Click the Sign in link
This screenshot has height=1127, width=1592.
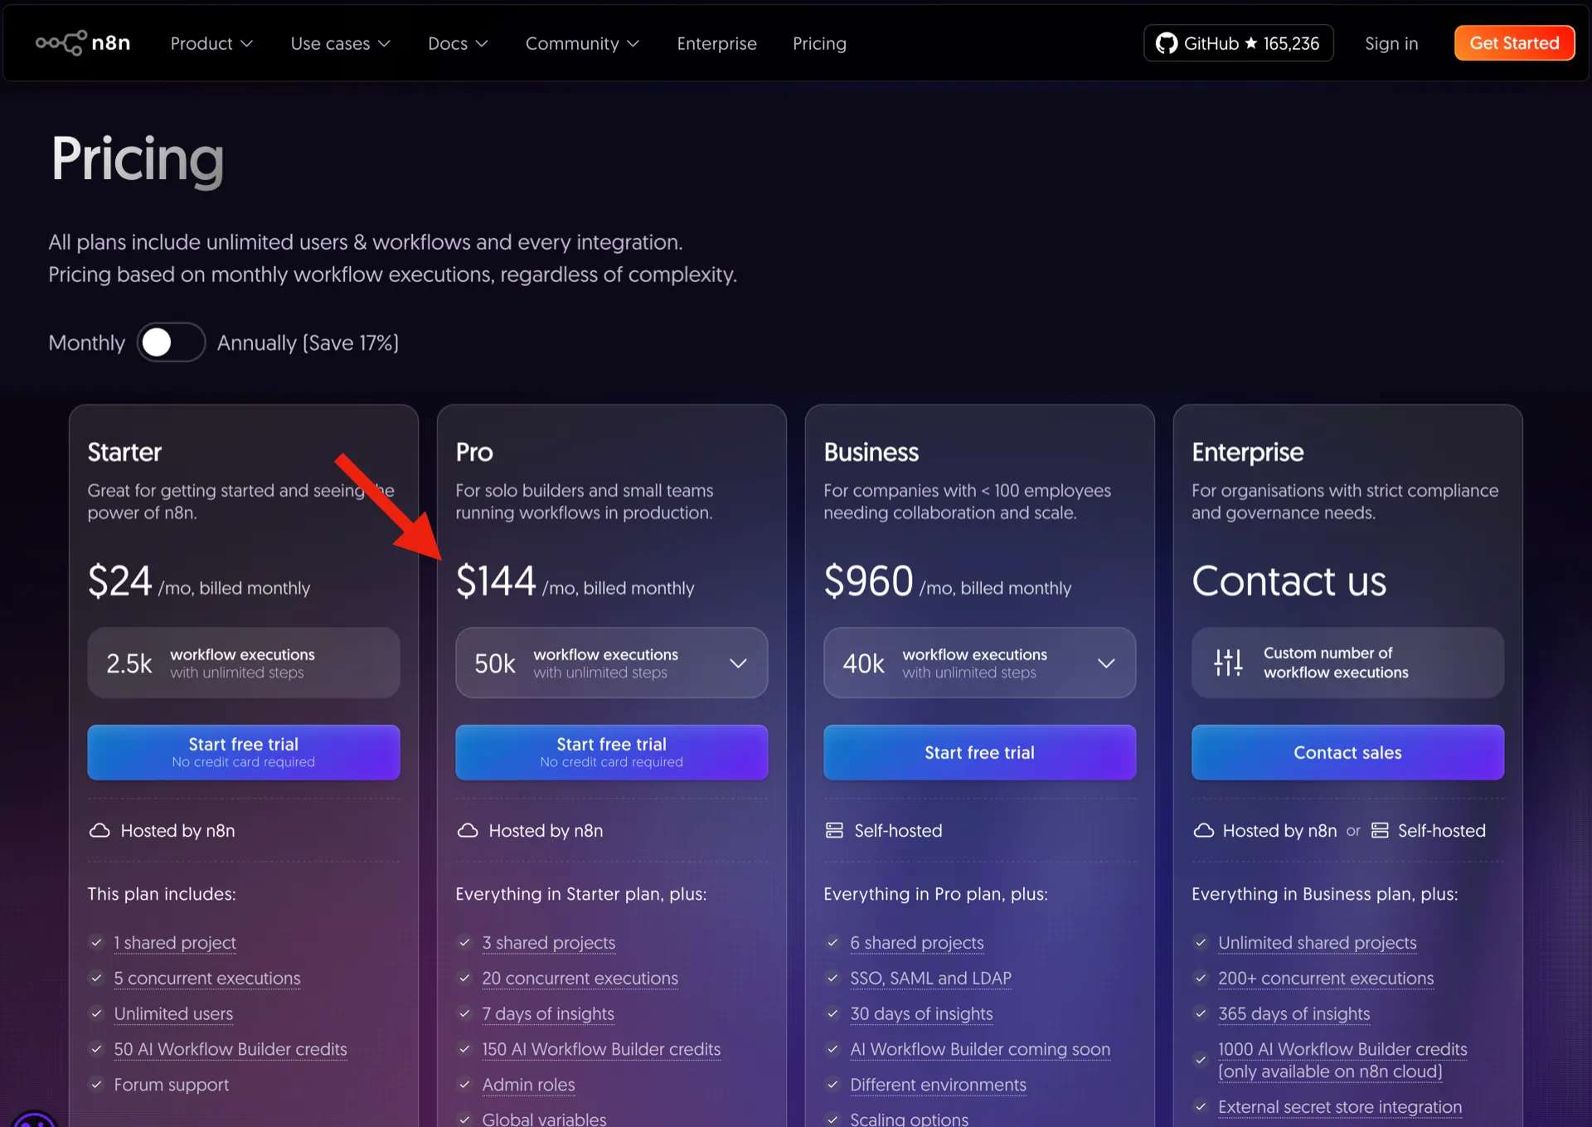1391,43
